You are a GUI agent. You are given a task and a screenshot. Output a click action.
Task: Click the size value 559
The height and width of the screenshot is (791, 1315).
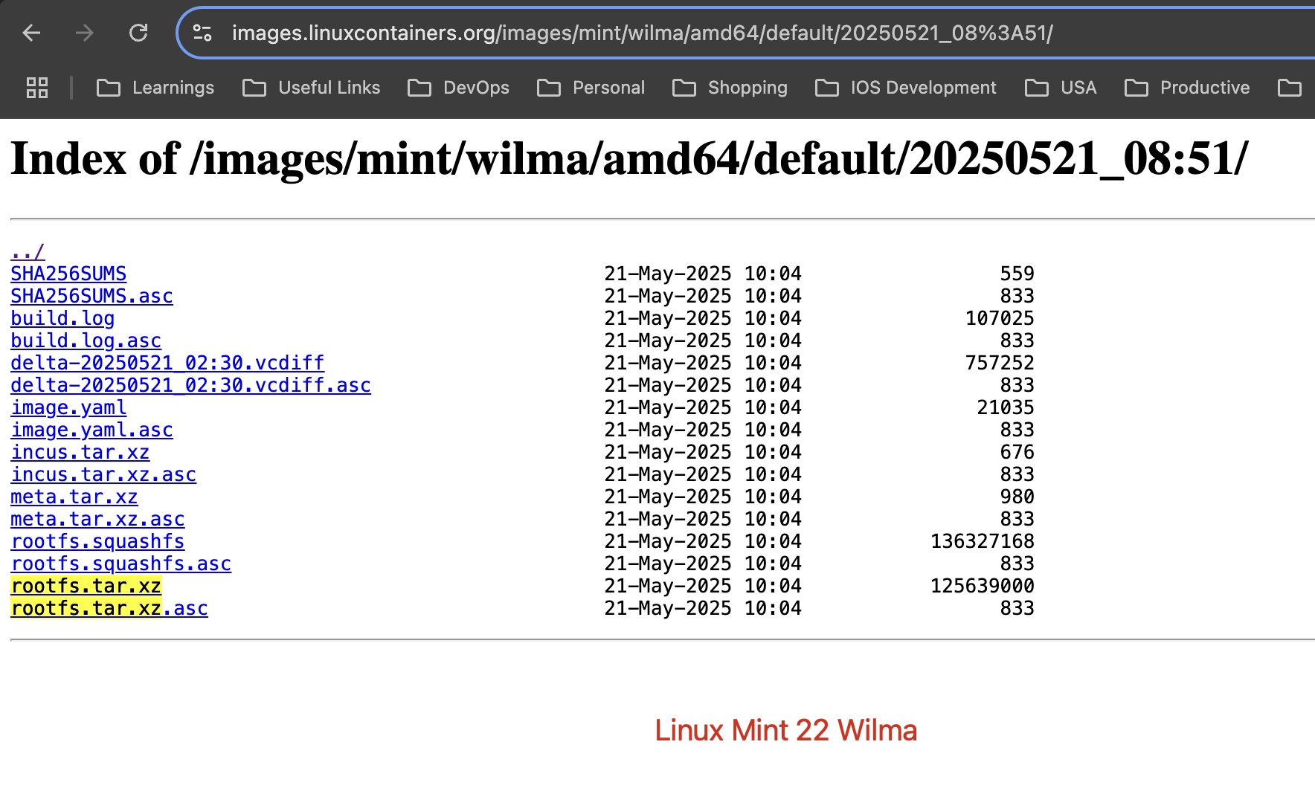1017,274
